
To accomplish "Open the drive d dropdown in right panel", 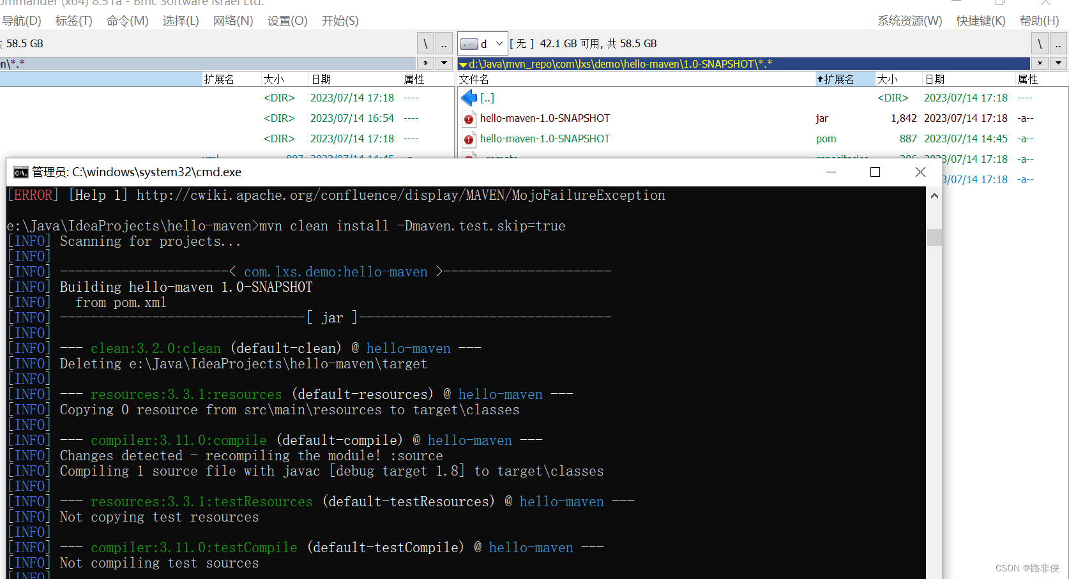I will click(483, 43).
